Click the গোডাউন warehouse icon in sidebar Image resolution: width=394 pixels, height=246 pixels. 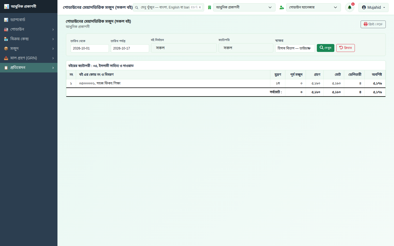(6, 29)
